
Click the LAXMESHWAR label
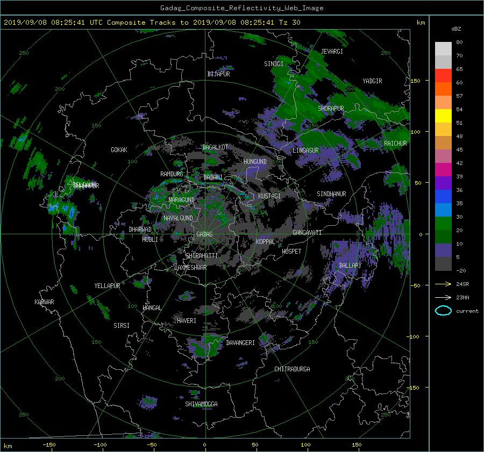(190, 268)
